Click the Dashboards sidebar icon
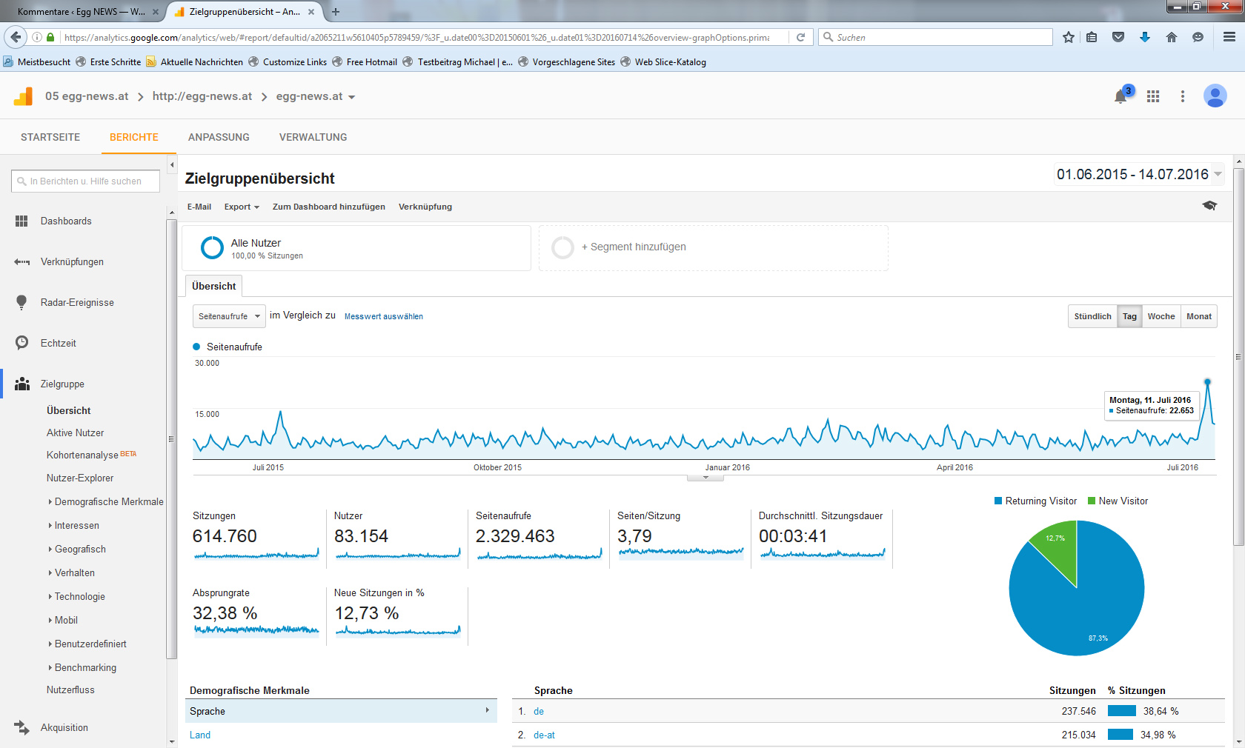 (21, 221)
